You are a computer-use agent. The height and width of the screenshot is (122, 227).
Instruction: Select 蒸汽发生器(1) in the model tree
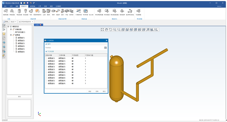tap(20, 32)
